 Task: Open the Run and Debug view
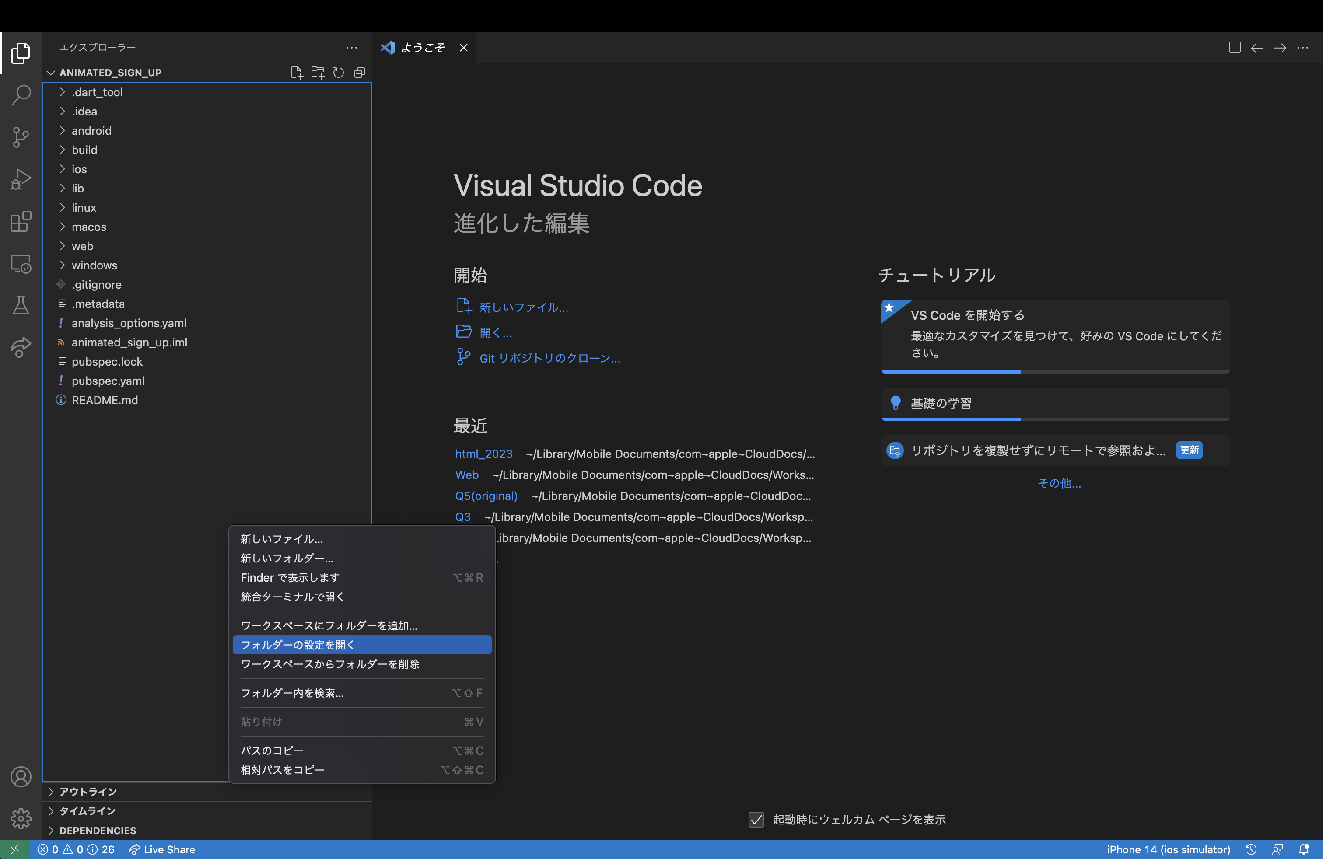point(21,179)
